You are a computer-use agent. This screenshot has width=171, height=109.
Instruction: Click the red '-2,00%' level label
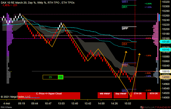tap(148, 90)
